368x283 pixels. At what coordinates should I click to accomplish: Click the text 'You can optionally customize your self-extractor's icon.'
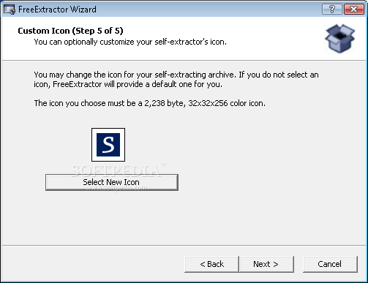(130, 42)
